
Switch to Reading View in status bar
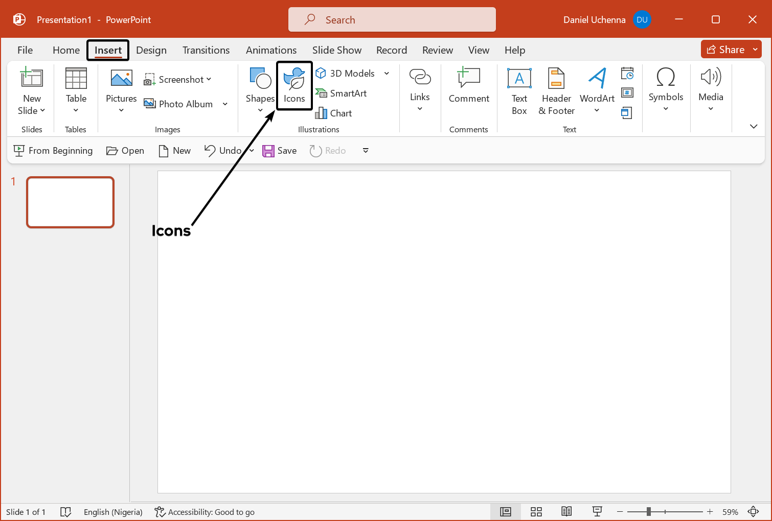(566, 512)
